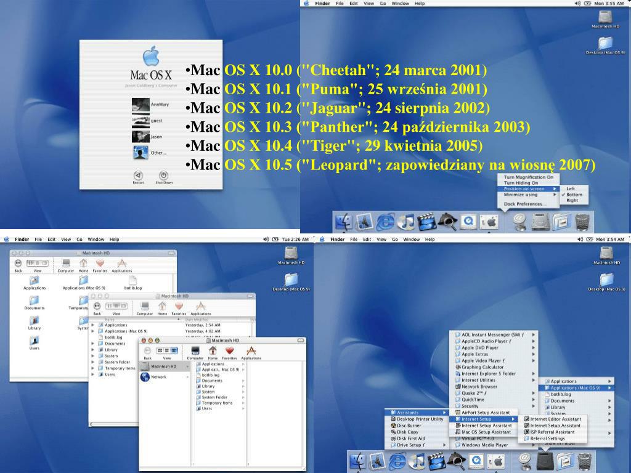The image size is (631, 473).
Task: Open iTunes in dock below Dock Preferences menu
Action: [405, 222]
